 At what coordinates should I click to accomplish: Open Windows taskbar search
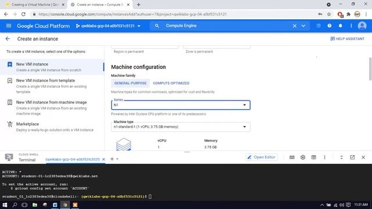point(15,205)
